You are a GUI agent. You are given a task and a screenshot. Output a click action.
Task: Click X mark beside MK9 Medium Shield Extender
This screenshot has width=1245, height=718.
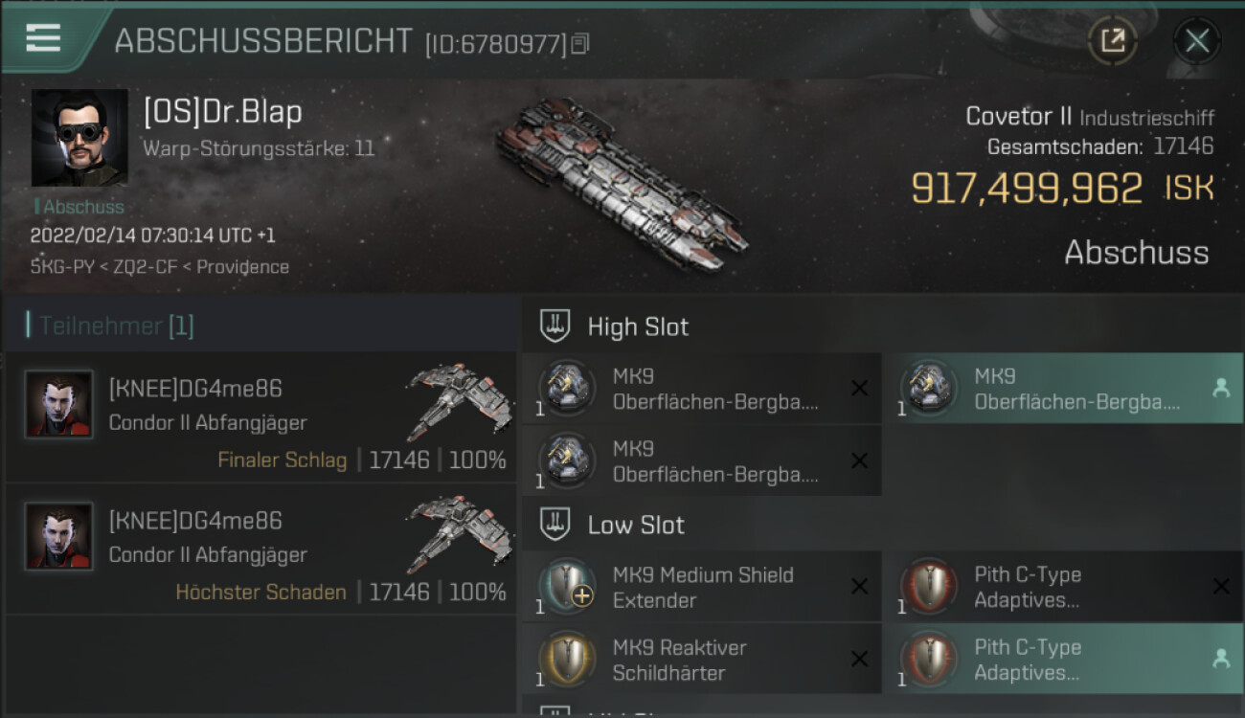859,586
